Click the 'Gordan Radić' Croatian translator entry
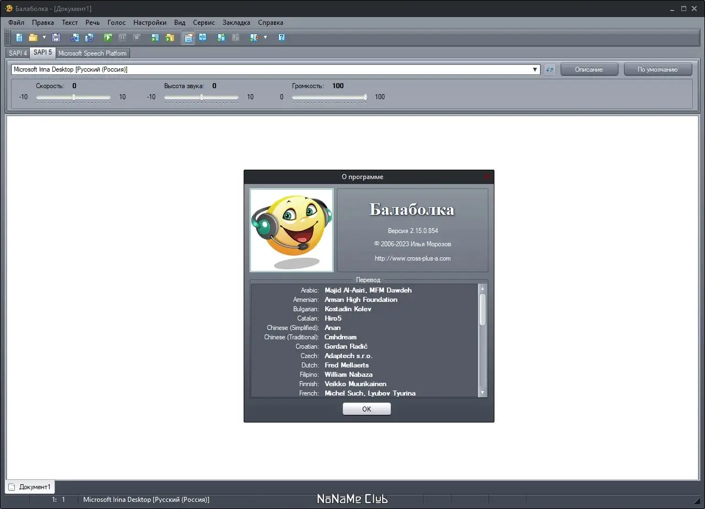The width and height of the screenshot is (705, 509). click(x=346, y=346)
